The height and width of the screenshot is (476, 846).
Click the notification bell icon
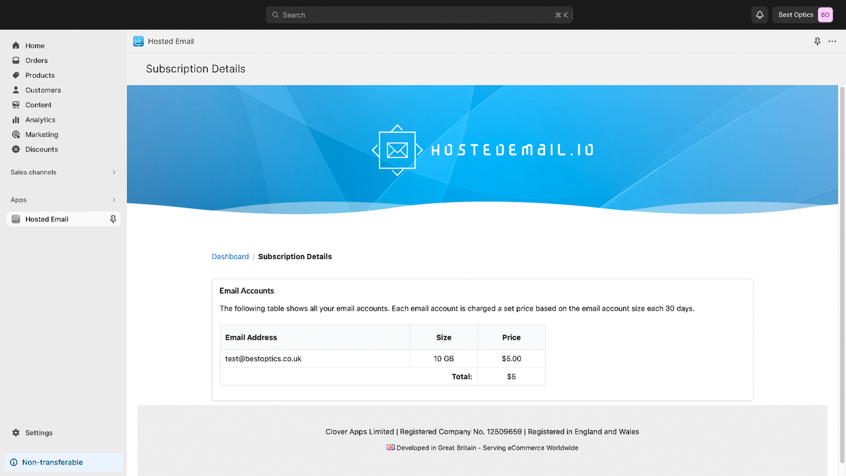[x=759, y=15]
